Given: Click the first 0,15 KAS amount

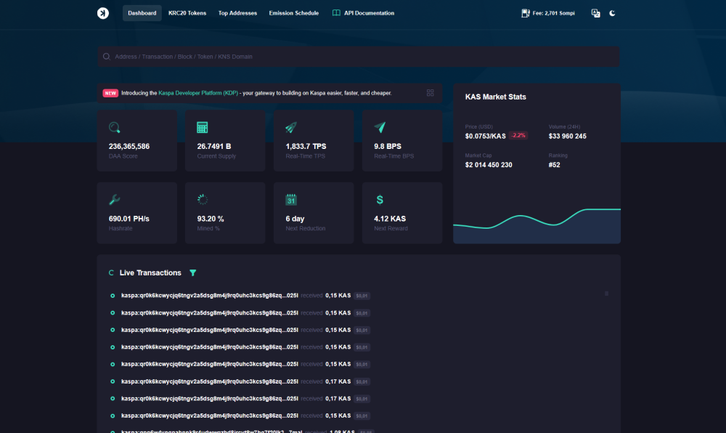Looking at the screenshot, I should pyautogui.click(x=338, y=296).
